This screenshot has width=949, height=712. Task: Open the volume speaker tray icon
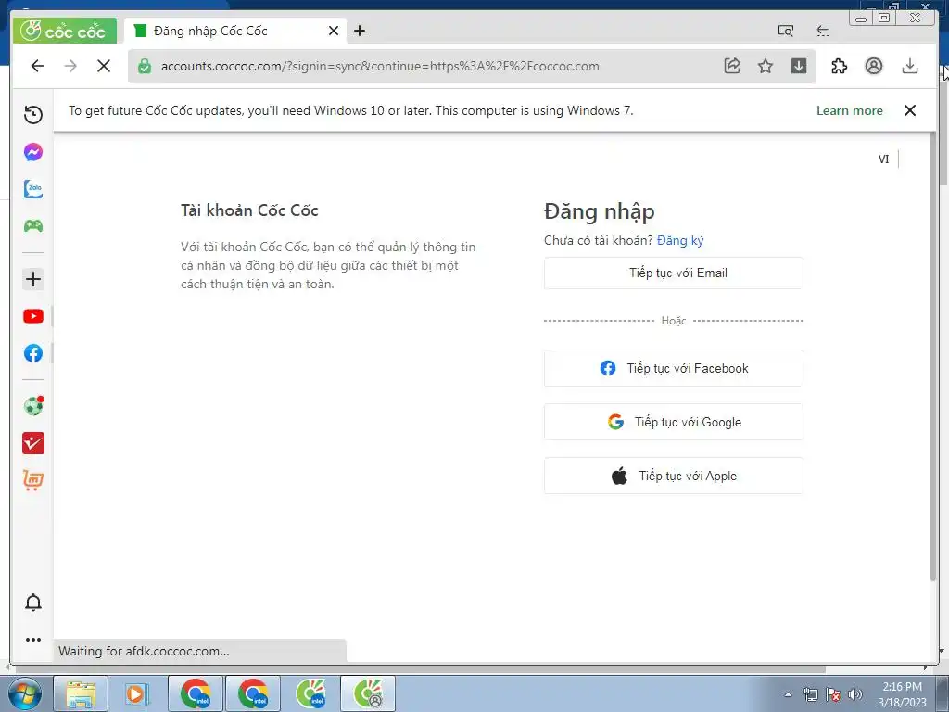[854, 694]
